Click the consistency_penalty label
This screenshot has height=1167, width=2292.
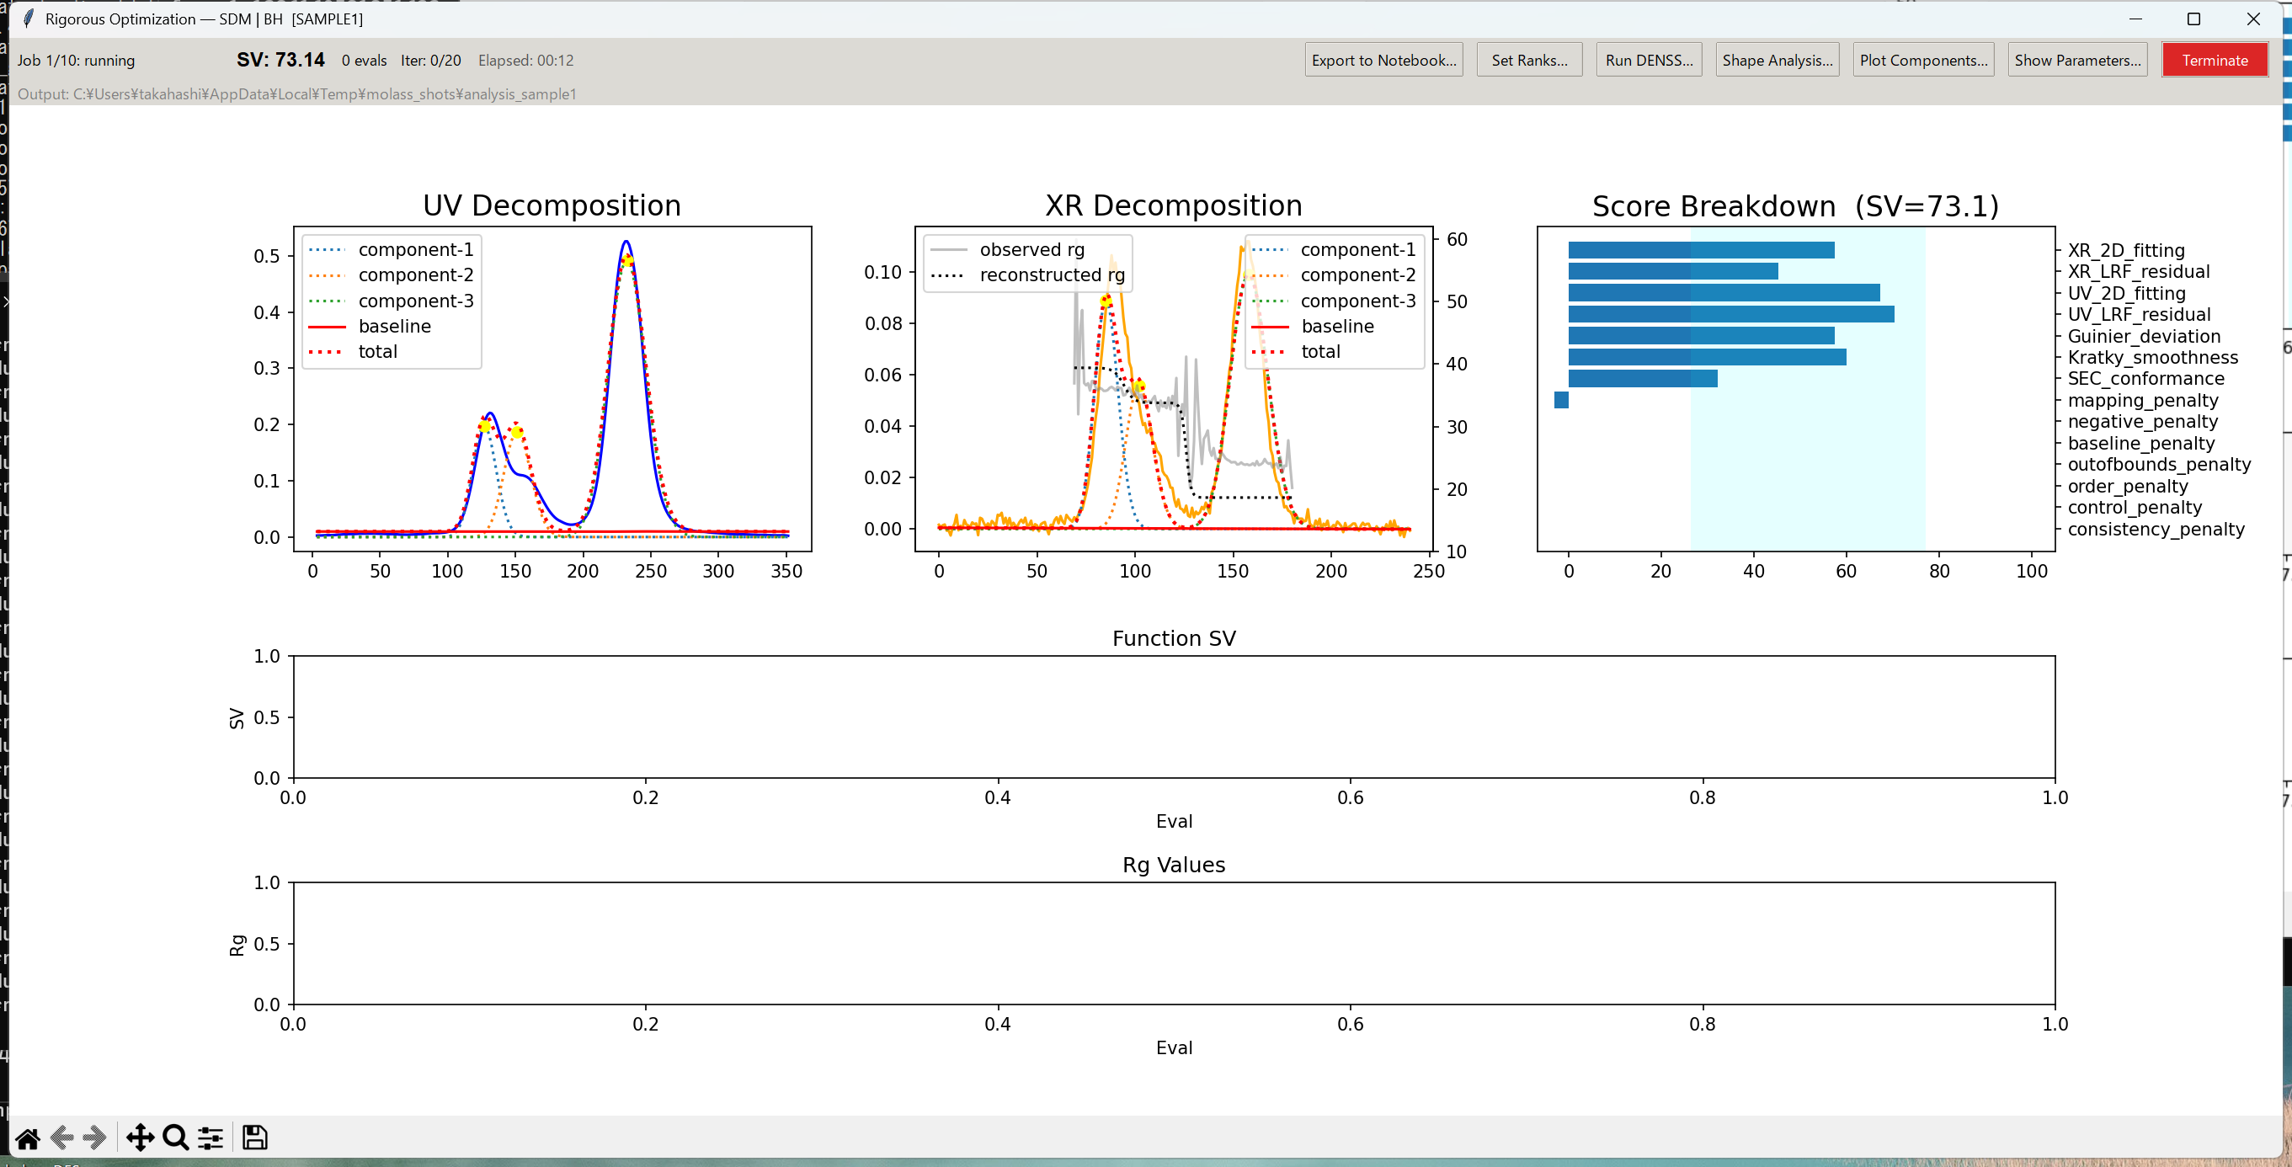click(x=2156, y=530)
